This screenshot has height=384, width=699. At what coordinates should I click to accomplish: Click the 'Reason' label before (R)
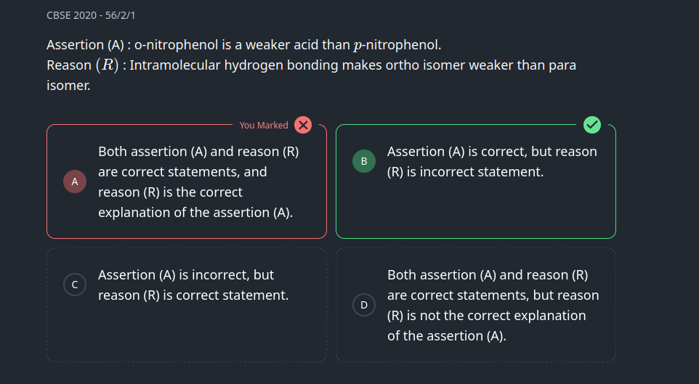coord(68,65)
